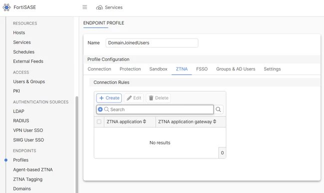Open Users & Groups in sidebar
This screenshot has height=193, width=324.
(x=29, y=81)
